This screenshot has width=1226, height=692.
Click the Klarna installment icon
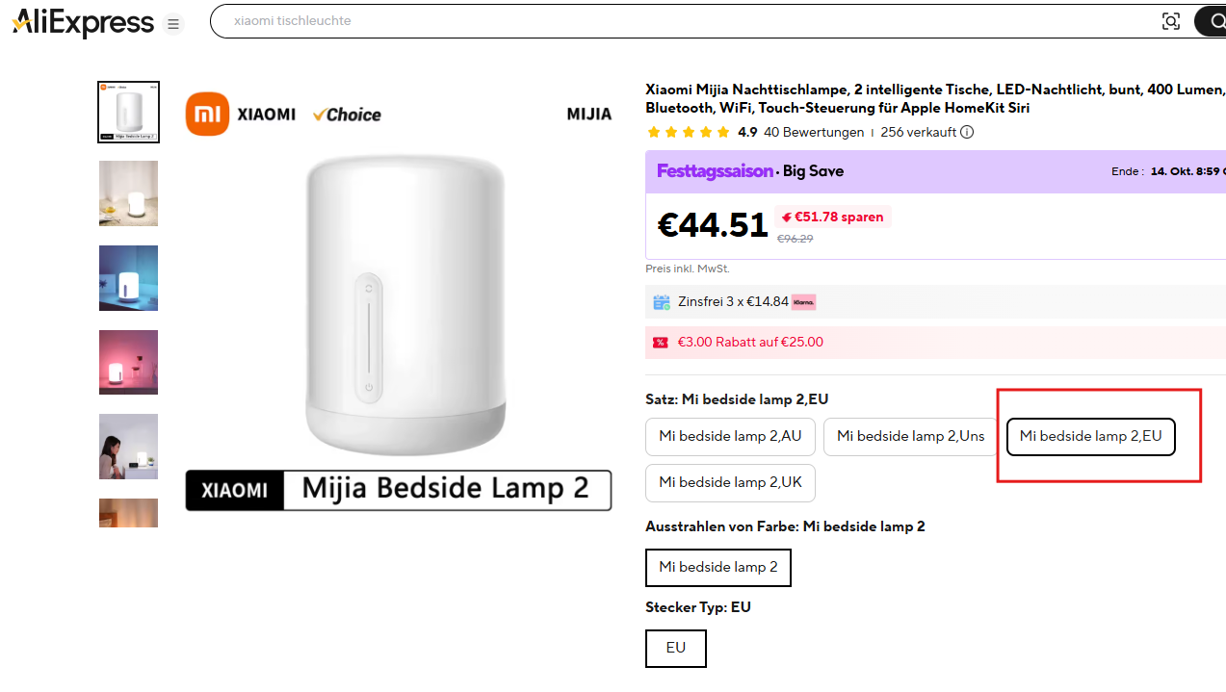pyautogui.click(x=803, y=302)
